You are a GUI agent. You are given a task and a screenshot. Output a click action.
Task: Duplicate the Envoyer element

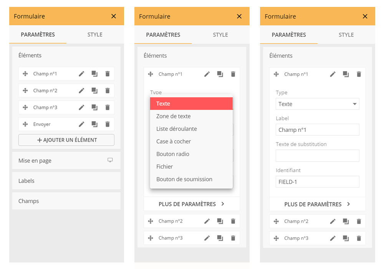click(94, 124)
